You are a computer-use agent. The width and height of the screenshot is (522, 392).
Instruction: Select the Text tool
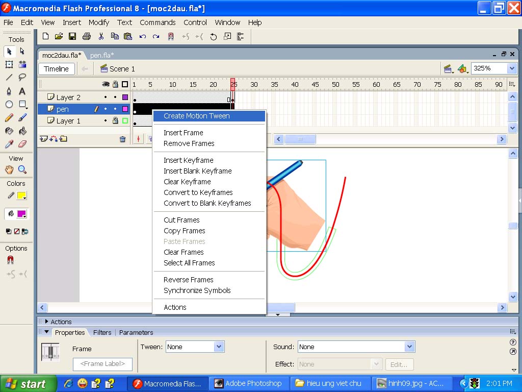22,91
